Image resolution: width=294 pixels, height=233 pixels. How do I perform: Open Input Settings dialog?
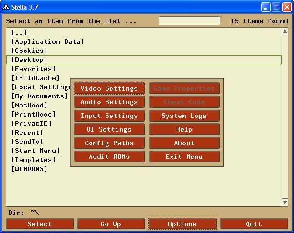pos(109,116)
